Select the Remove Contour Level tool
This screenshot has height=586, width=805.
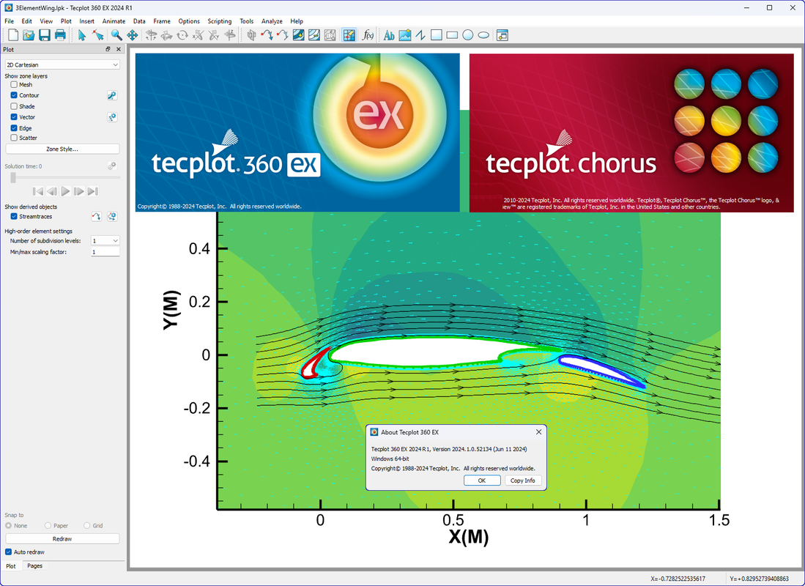point(314,35)
